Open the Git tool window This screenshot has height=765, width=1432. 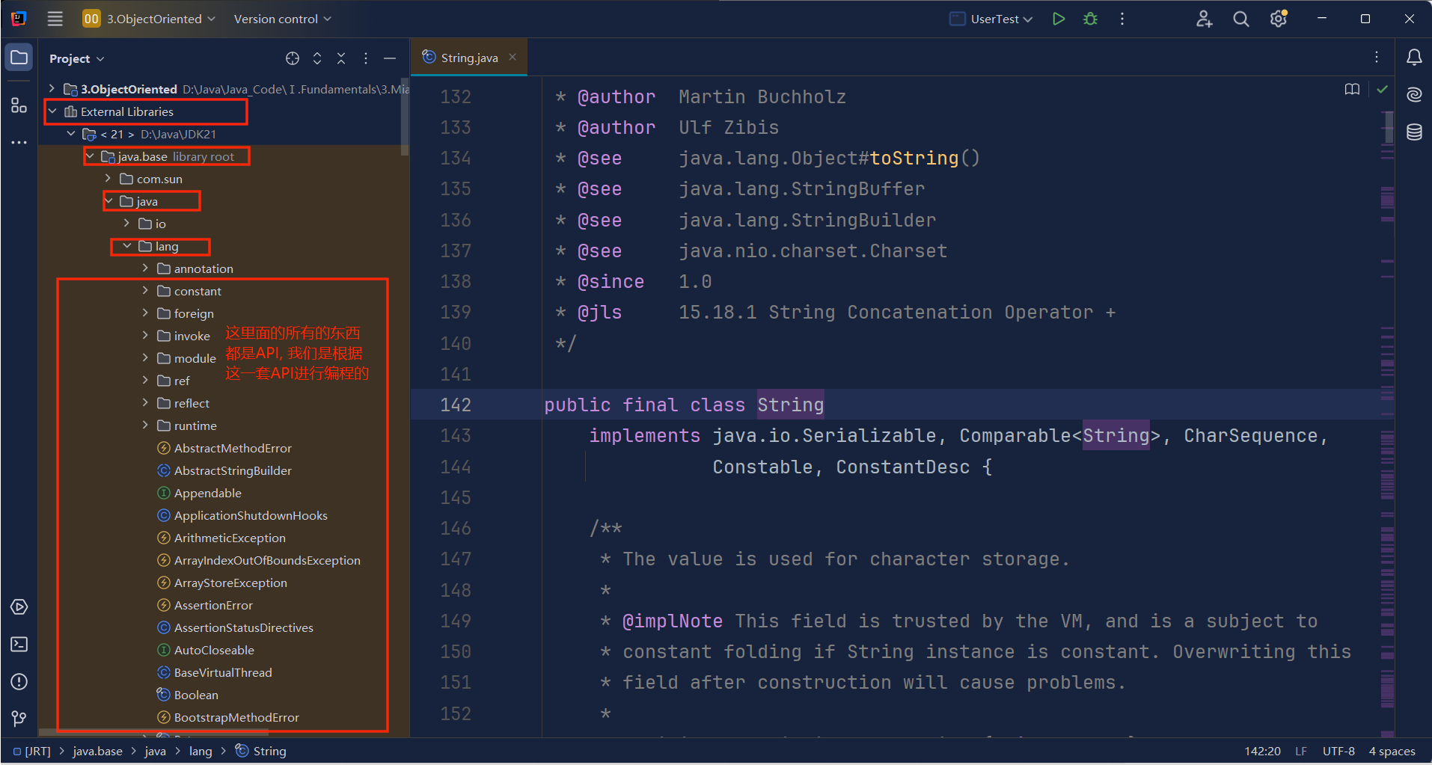click(19, 719)
